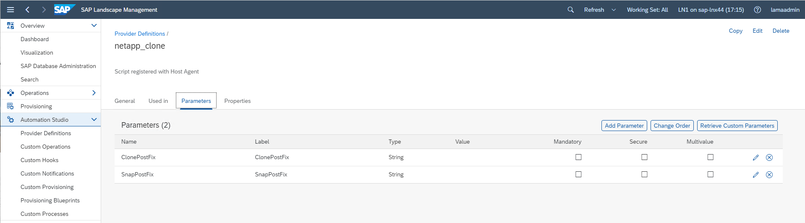Remove the SnapPostFix parameter row
Image resolution: width=805 pixels, height=223 pixels.
[769, 175]
